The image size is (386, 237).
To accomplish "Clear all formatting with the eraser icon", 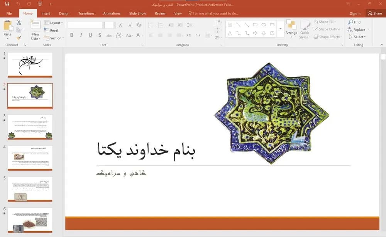I will tap(139, 25).
